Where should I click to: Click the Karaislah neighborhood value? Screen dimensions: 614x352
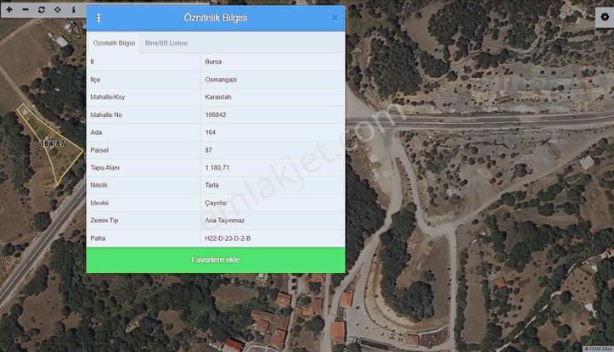pyautogui.click(x=218, y=97)
